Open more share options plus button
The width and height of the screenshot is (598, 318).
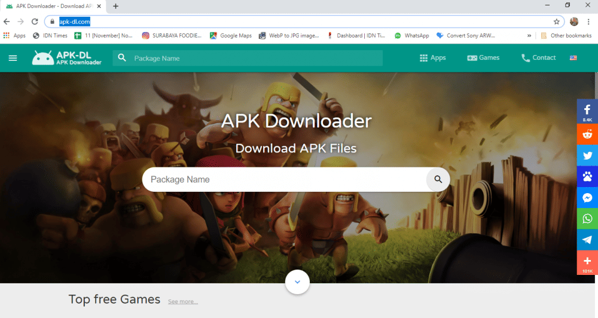tap(587, 262)
